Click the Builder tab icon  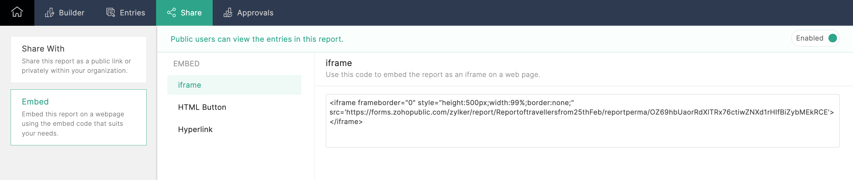click(50, 12)
